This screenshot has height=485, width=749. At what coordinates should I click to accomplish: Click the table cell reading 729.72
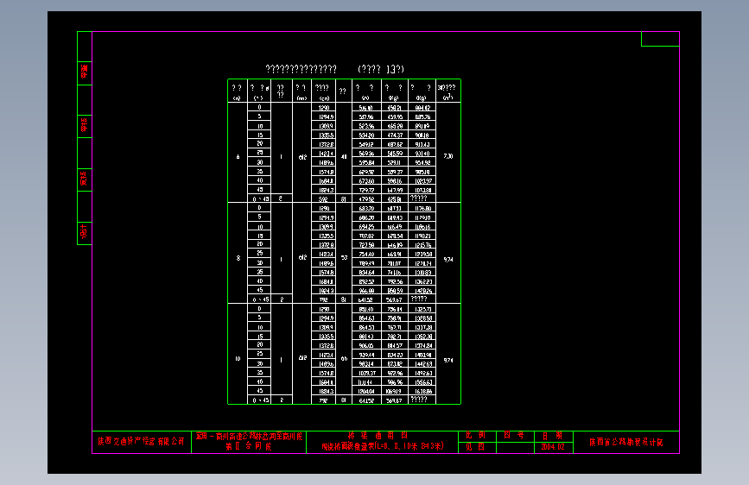point(366,190)
